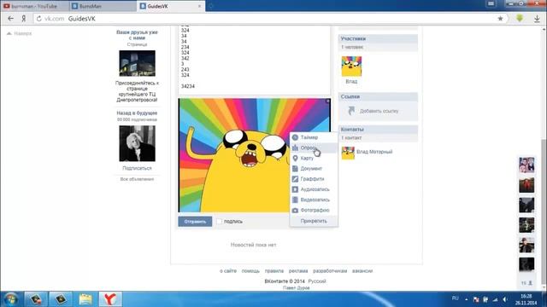Open the вакансии footer link
This screenshot has height=307, width=547.
pos(362,271)
